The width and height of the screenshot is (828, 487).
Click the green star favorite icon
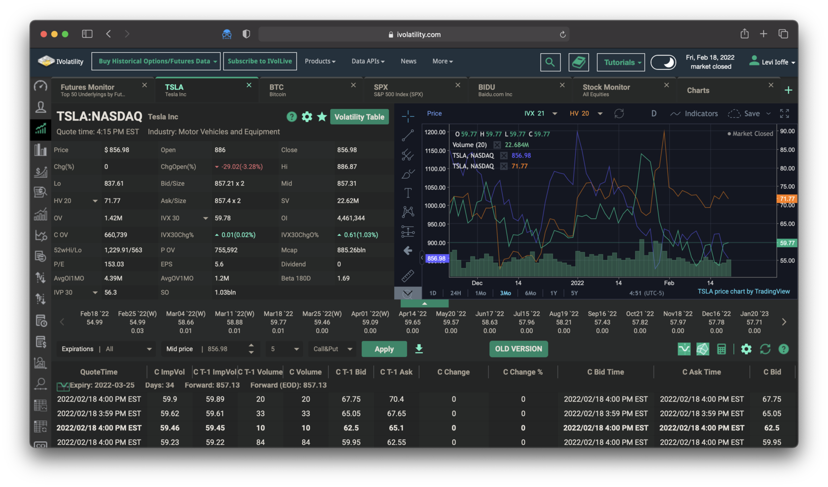[x=322, y=117]
